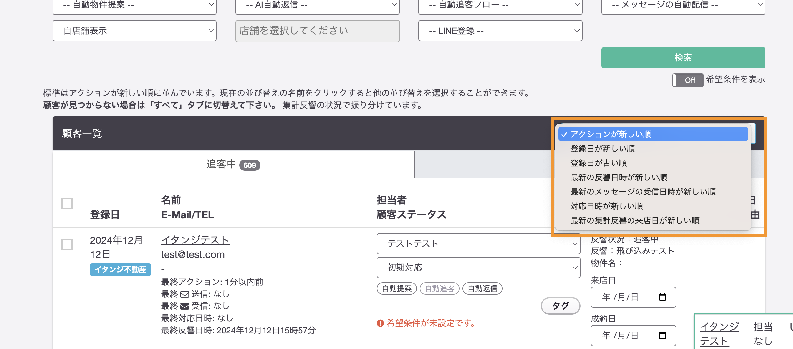
Task: Click the 店舗を選択してください field
Action: click(317, 31)
